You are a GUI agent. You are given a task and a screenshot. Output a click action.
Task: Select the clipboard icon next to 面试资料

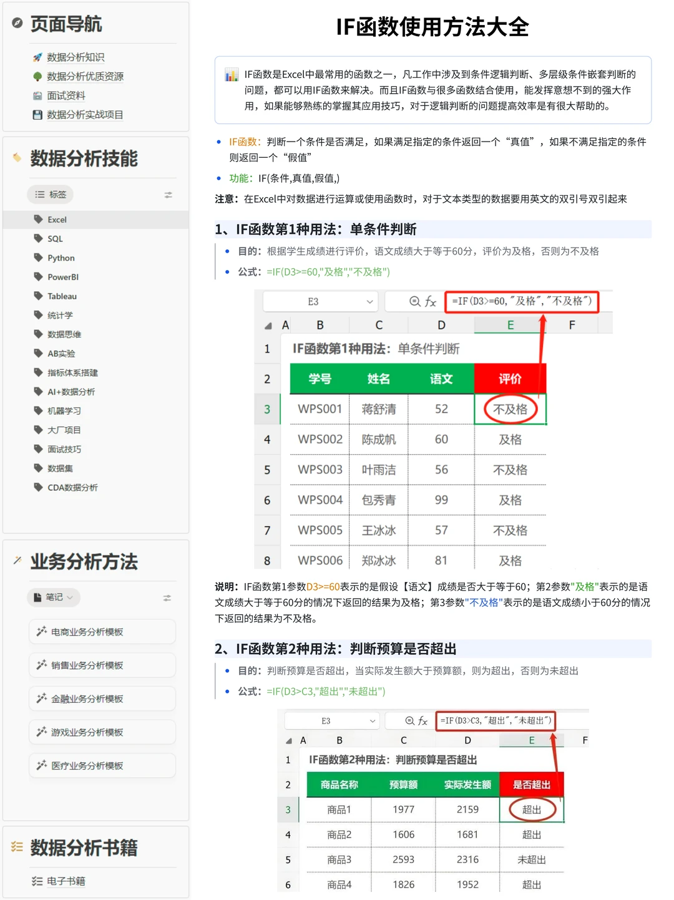[37, 95]
